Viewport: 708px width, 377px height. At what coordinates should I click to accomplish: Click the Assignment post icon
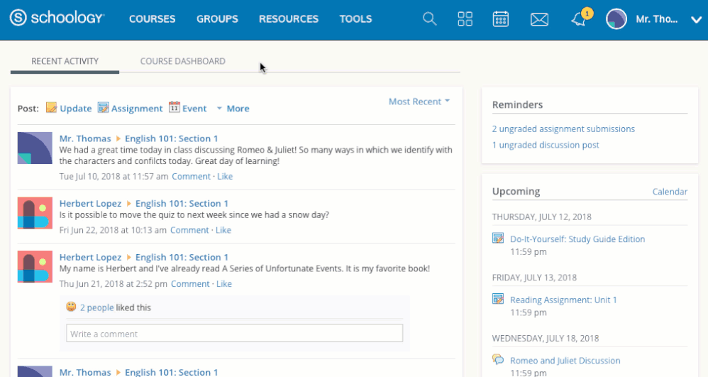[104, 108]
